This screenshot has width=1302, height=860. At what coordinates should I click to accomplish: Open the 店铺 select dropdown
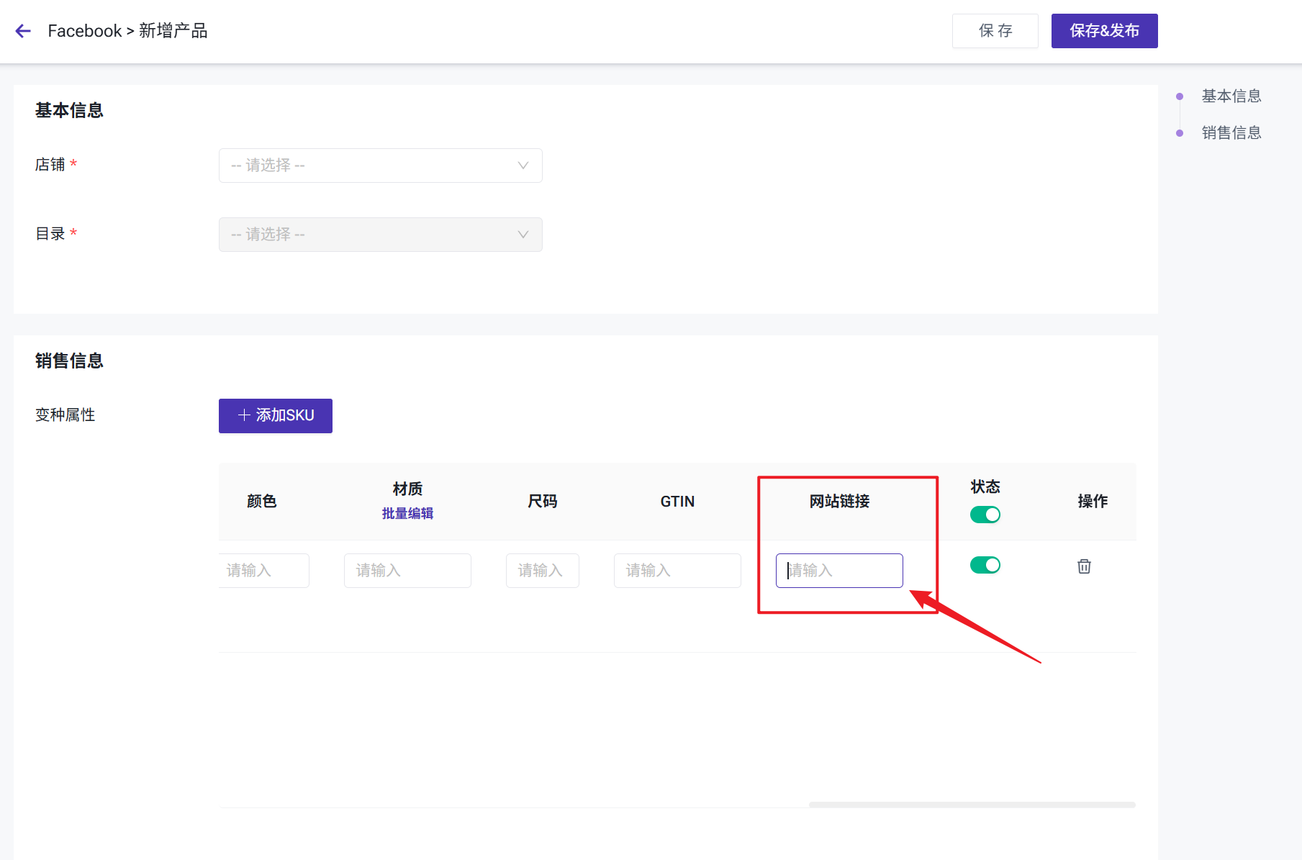tap(379, 166)
